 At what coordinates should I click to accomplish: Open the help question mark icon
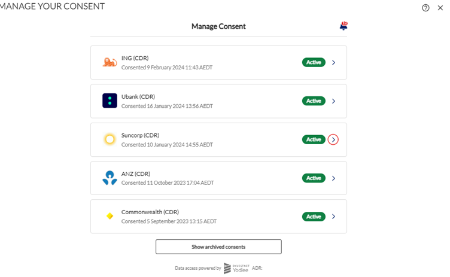tap(425, 8)
